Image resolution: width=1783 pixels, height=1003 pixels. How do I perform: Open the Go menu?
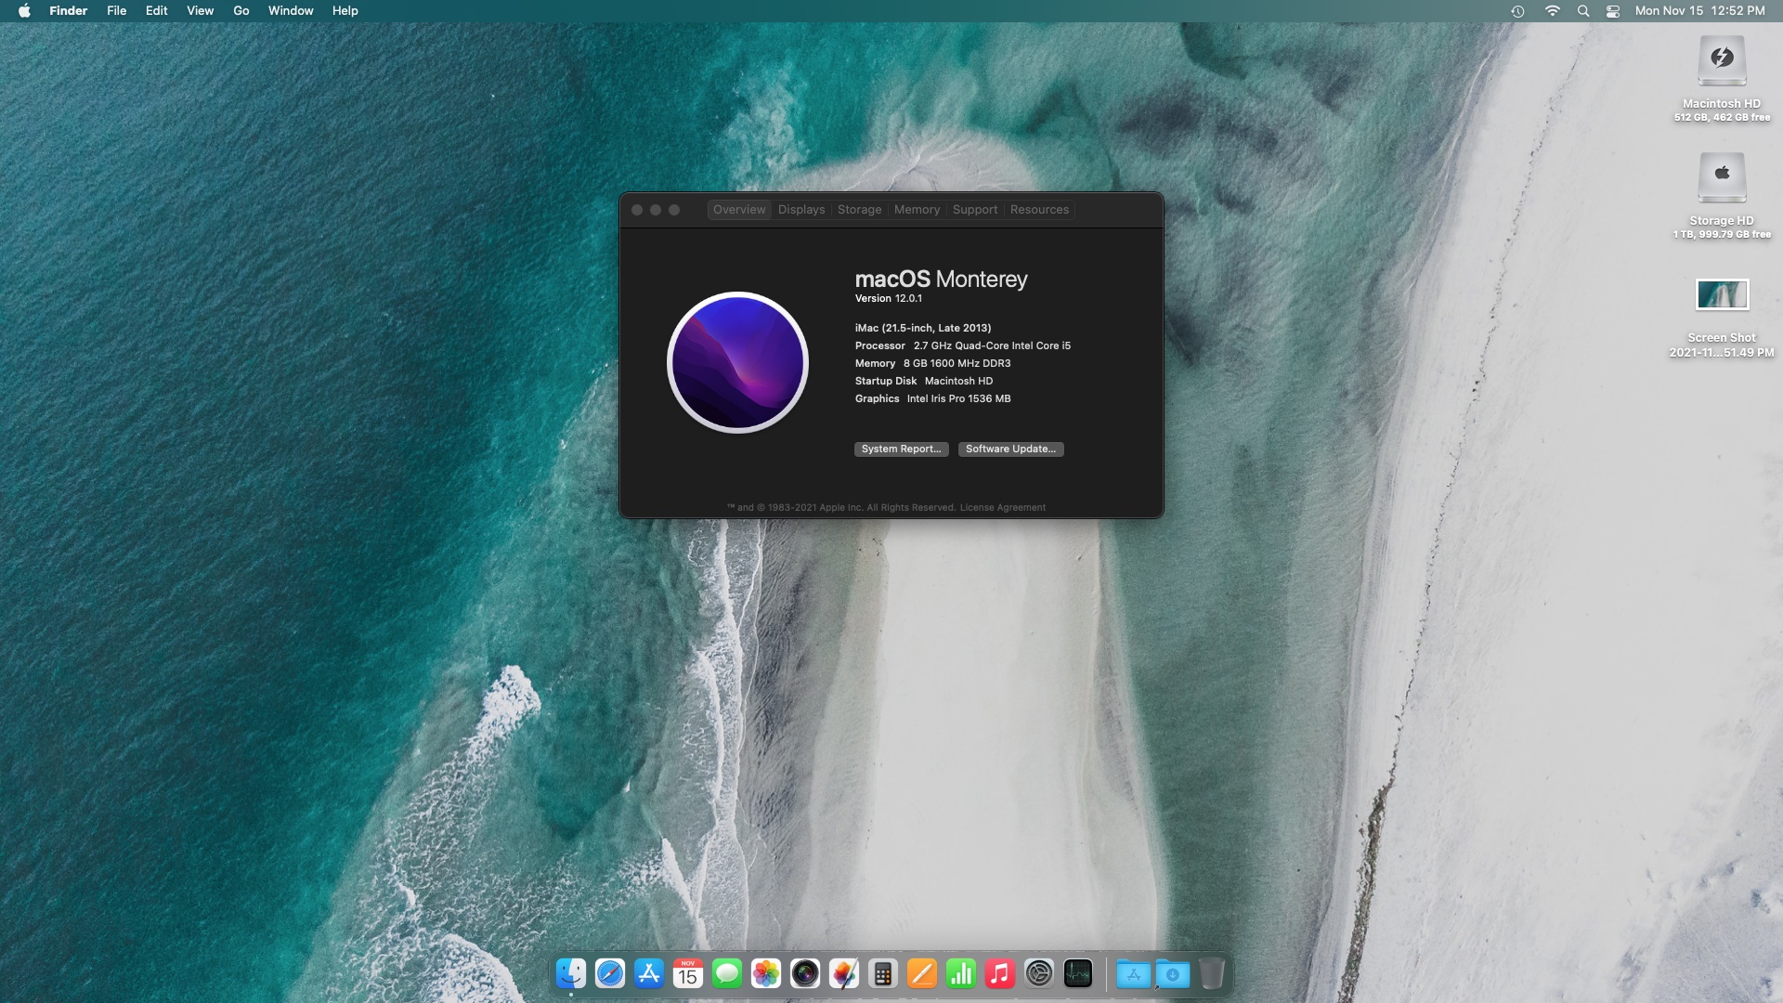[241, 11]
